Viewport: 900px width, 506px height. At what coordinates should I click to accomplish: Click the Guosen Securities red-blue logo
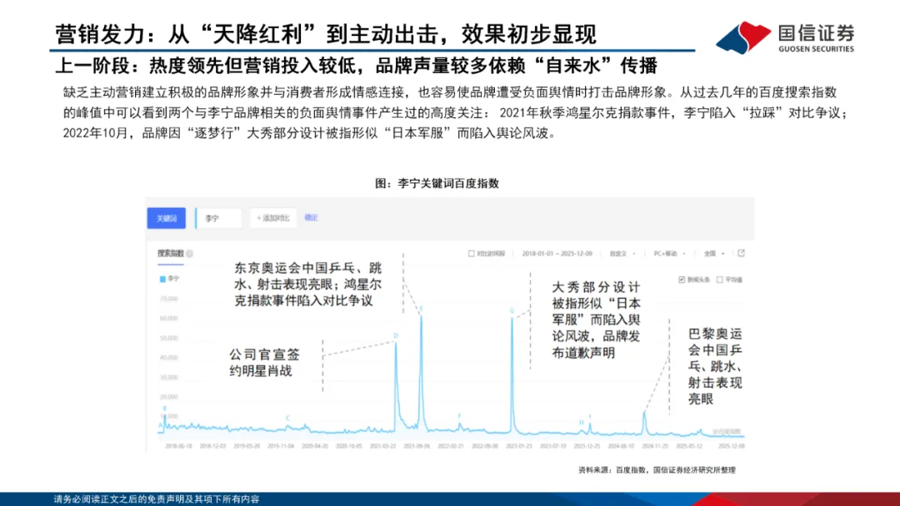point(743,37)
